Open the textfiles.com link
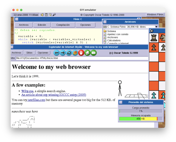176x142 pixels. (36, 100)
